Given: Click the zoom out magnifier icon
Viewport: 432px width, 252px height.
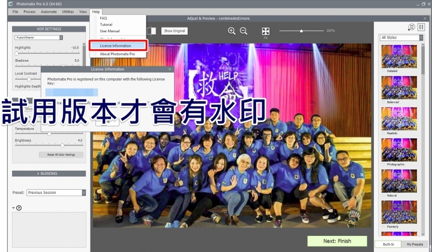Looking at the screenshot, I should tap(244, 31).
